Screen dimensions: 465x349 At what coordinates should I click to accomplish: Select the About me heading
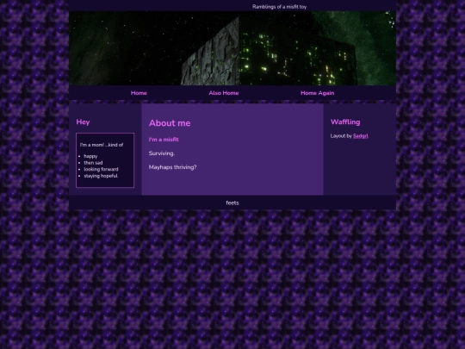coord(170,123)
